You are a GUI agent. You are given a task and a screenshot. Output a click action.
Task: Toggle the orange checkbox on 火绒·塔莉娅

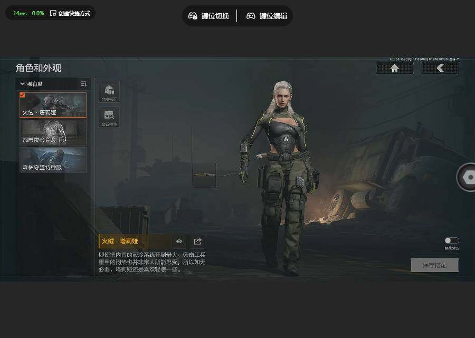pos(22,95)
